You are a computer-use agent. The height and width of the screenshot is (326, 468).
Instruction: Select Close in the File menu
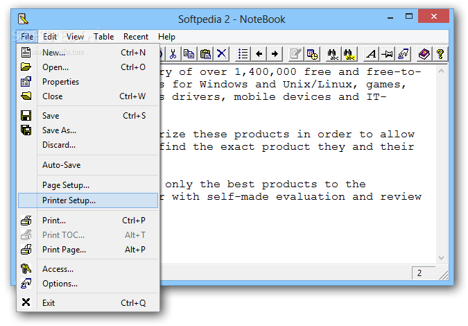[88, 96]
